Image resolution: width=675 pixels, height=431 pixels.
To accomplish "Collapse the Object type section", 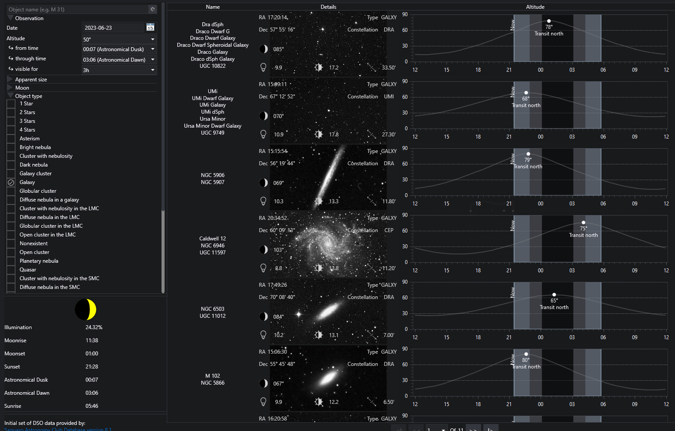I will click(x=10, y=96).
